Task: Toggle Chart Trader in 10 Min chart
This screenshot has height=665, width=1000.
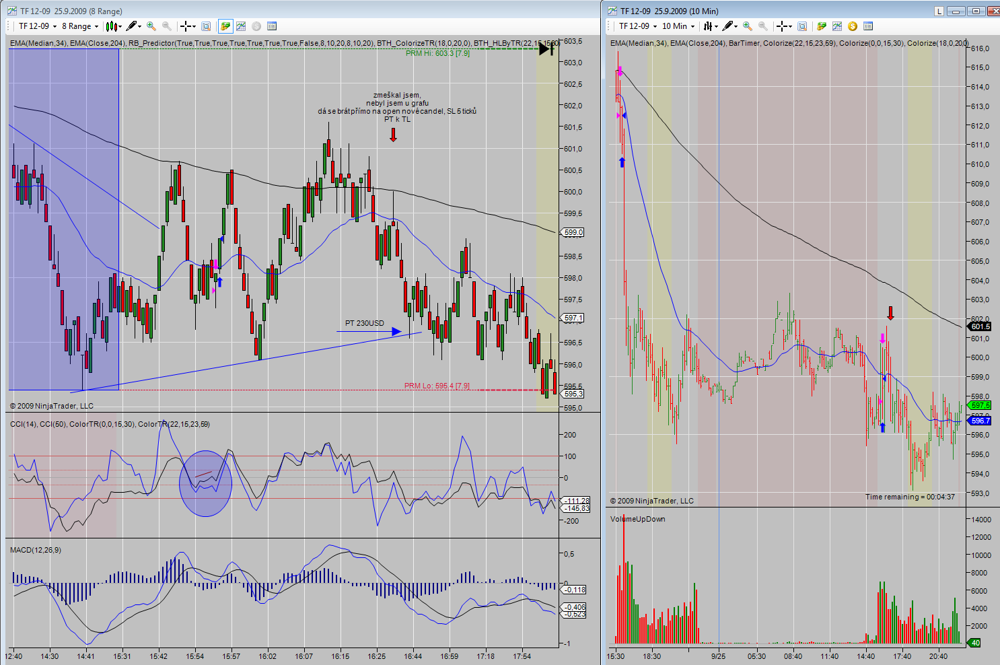Action: (x=822, y=26)
